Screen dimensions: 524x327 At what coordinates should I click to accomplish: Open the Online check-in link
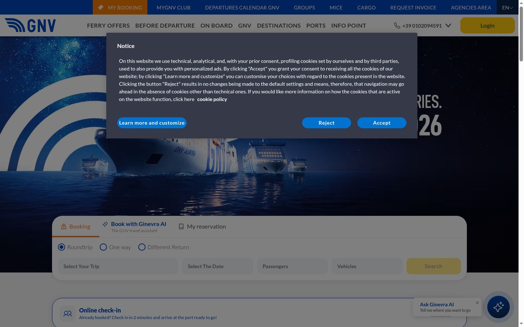click(x=100, y=310)
